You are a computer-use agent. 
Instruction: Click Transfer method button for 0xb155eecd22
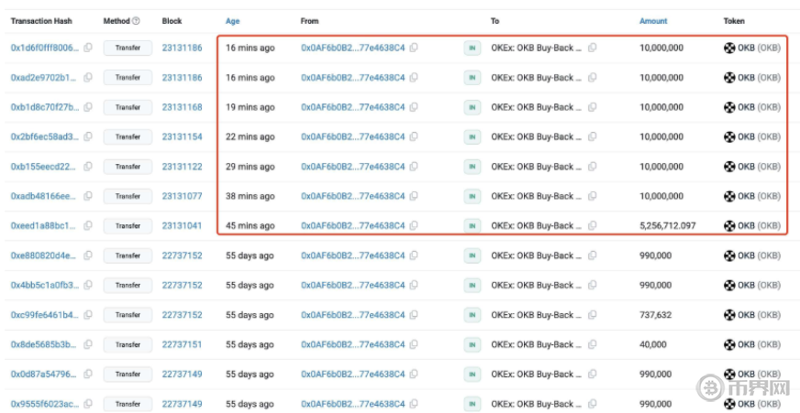(x=128, y=167)
